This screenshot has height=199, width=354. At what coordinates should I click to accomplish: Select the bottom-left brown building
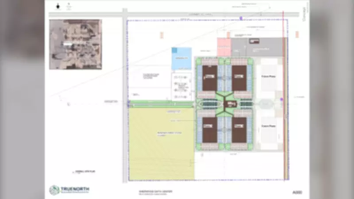point(211,130)
